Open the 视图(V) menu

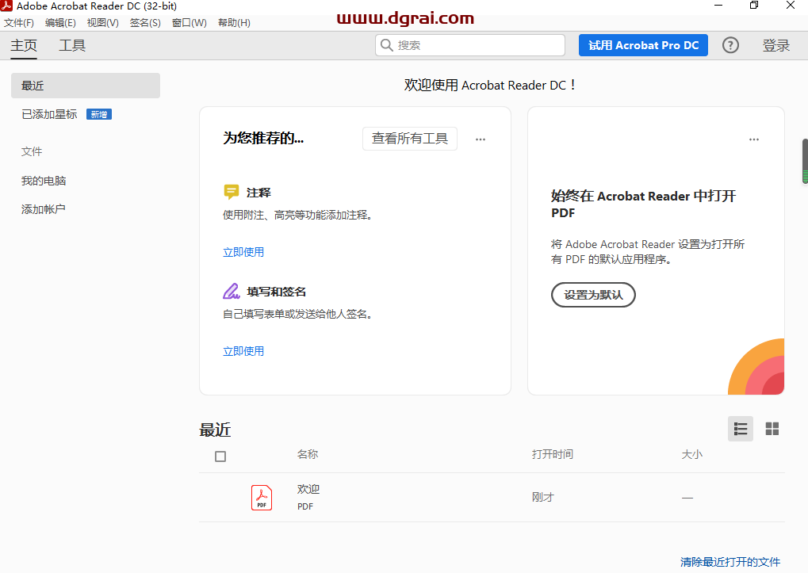coord(103,23)
